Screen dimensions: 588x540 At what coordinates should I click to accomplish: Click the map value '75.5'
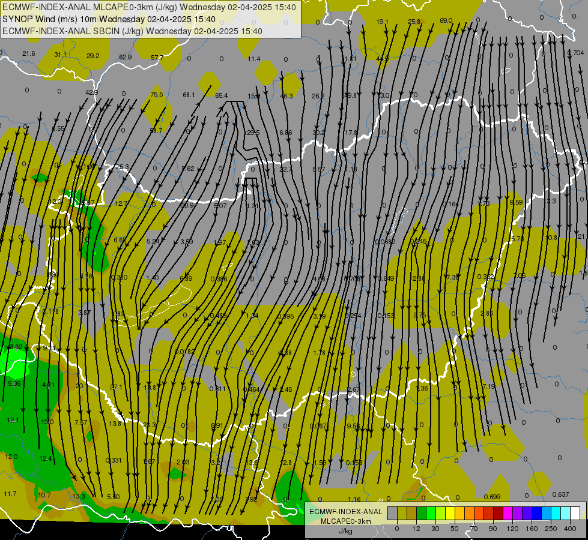157,94
